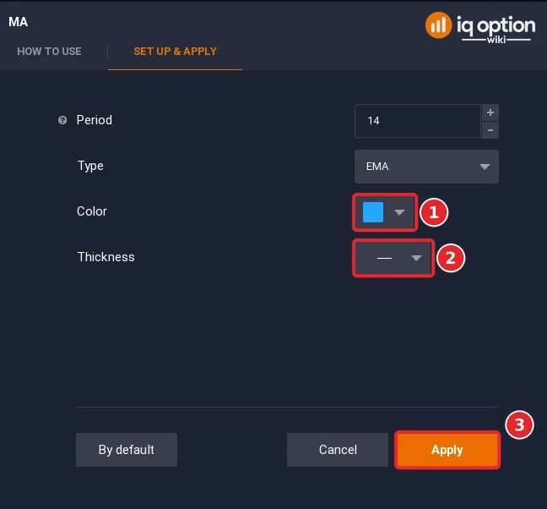Focus the Period value field showing 14

click(x=418, y=121)
